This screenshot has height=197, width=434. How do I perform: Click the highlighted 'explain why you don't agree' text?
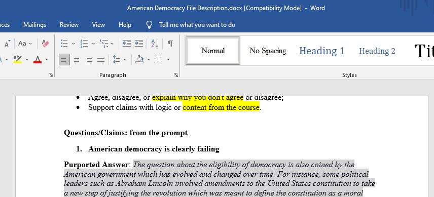click(198, 98)
